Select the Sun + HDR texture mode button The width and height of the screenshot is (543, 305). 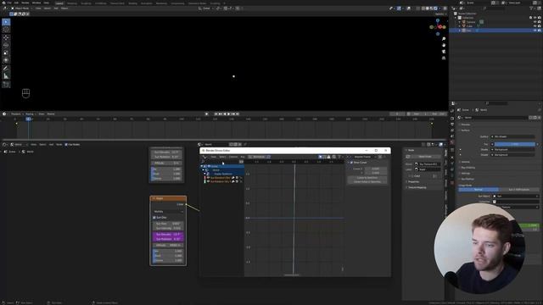tap(518, 190)
